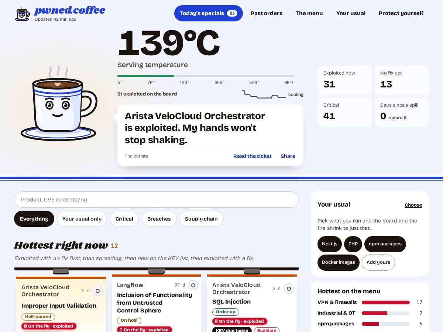Screen dimensions: 443x332
Task: Open Today's specials tab
Action: [209, 13]
